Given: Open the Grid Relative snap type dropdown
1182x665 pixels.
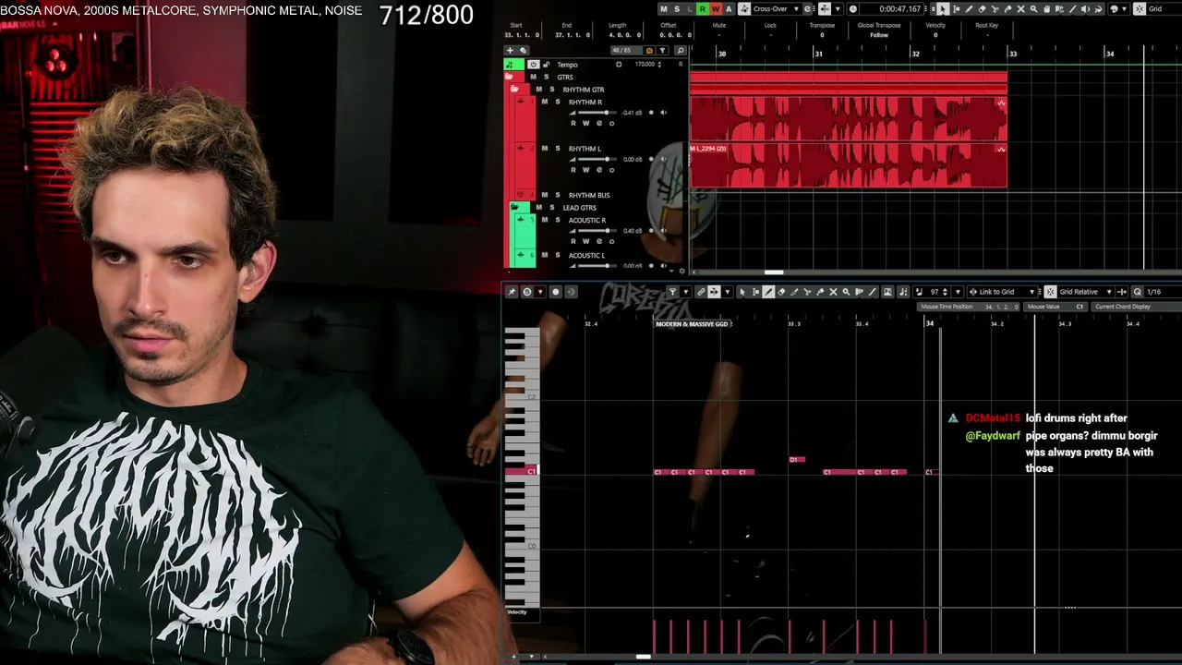Looking at the screenshot, I should (x=1084, y=292).
